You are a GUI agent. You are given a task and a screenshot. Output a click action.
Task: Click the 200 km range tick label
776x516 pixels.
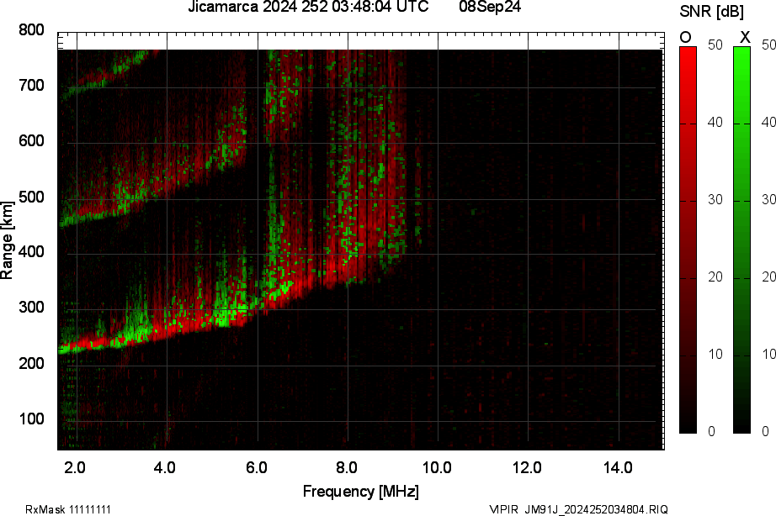(31, 364)
